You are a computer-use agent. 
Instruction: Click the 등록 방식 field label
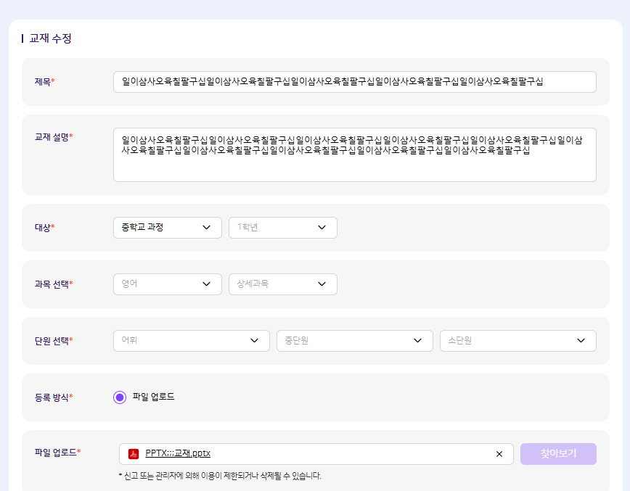(53, 397)
